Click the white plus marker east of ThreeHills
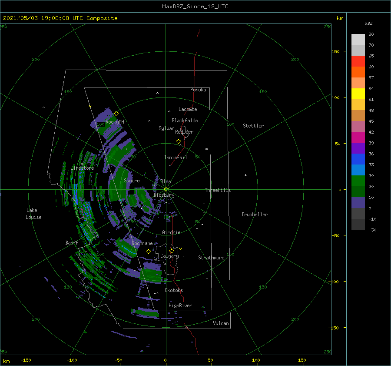This screenshot has height=366, width=391. [245, 175]
